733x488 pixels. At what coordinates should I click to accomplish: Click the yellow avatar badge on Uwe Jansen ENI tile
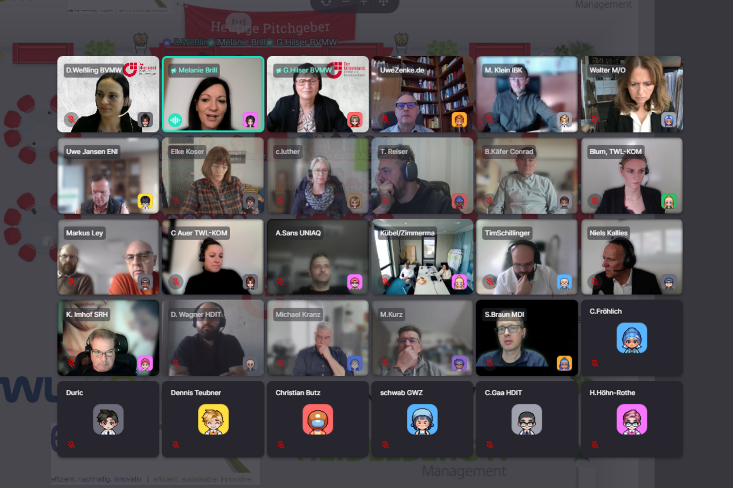[x=145, y=201]
